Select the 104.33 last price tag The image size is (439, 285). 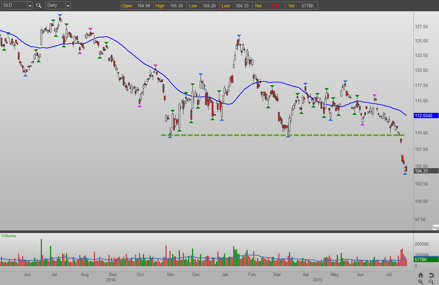click(426, 171)
